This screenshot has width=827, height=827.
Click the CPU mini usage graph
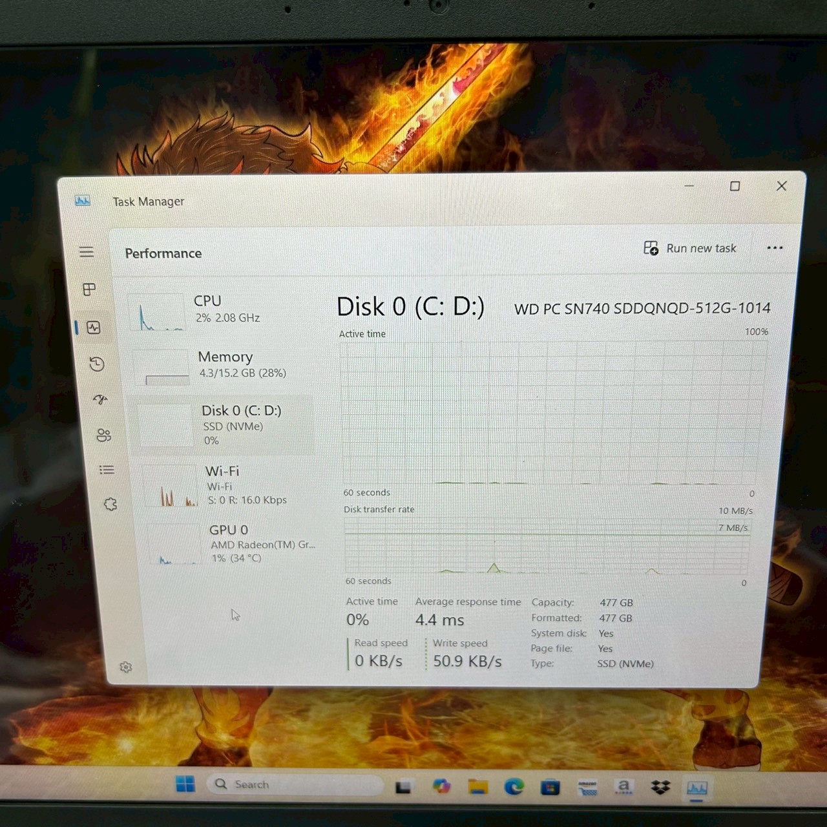tap(157, 312)
